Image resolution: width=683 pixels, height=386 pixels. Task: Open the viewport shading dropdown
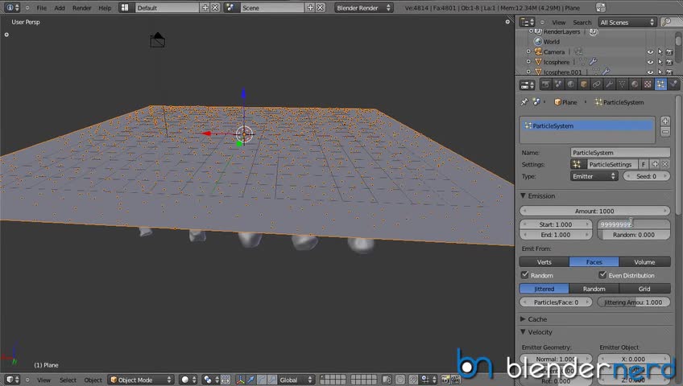189,380
